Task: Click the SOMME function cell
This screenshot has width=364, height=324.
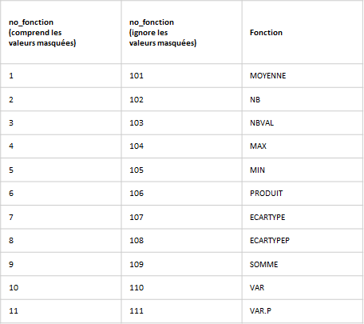Action: pos(302,264)
